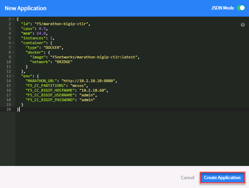Click the "instances" key on line 5
This screenshot has height=188, width=249.
pyautogui.click(x=33, y=38)
